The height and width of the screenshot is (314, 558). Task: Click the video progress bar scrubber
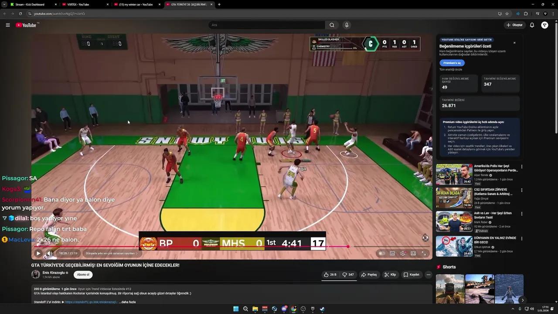348,246
